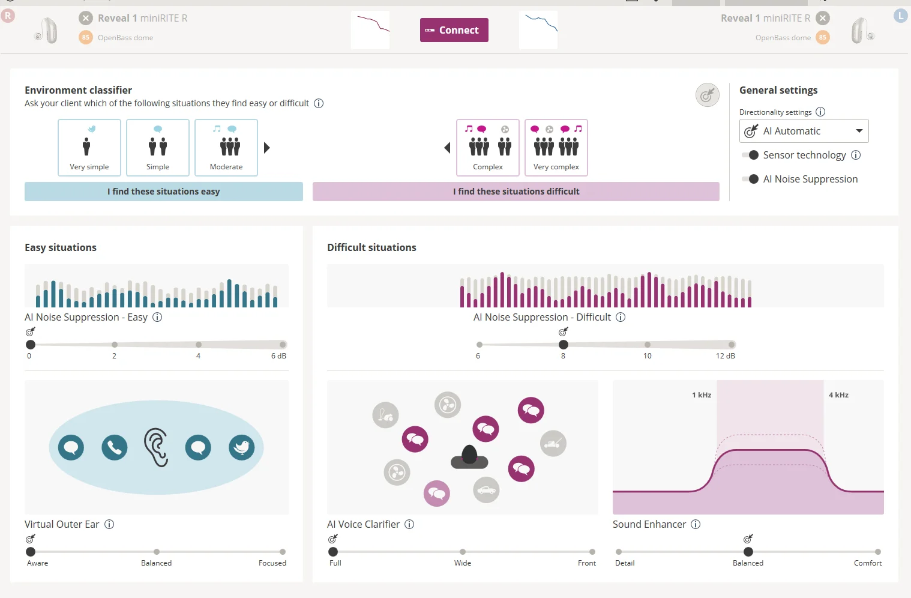Click I find these situations difficult bar
Screen dimensions: 911x598
516,192
